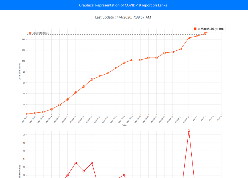The width and height of the screenshot is (248, 178).
Task: Select the March 24 point on total cases chart
Action: [132, 60]
